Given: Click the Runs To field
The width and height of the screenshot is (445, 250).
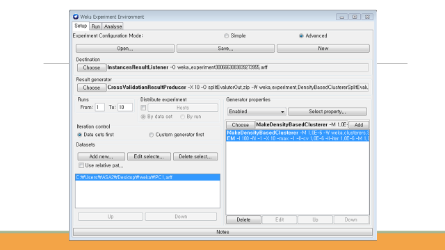Looking at the screenshot, I should tap(125, 107).
